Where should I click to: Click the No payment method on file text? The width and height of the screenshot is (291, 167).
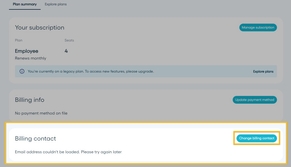click(41, 113)
